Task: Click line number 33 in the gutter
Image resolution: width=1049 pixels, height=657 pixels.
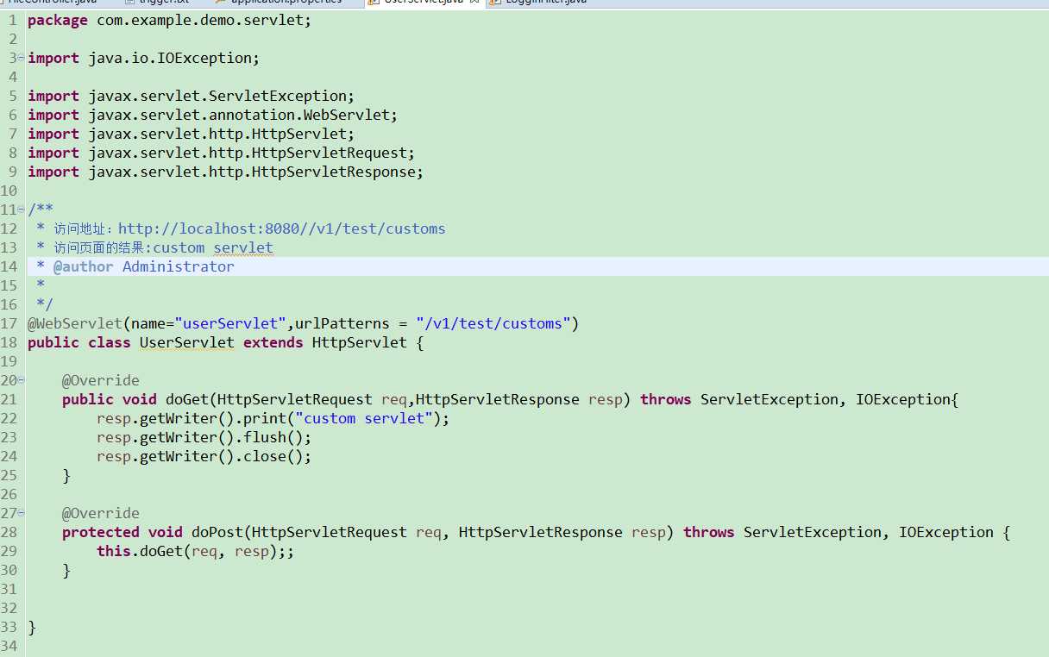Action: (x=9, y=627)
